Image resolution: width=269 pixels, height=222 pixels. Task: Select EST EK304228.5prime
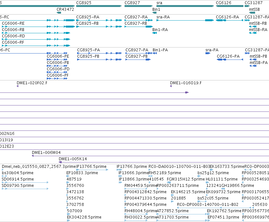click(84, 217)
